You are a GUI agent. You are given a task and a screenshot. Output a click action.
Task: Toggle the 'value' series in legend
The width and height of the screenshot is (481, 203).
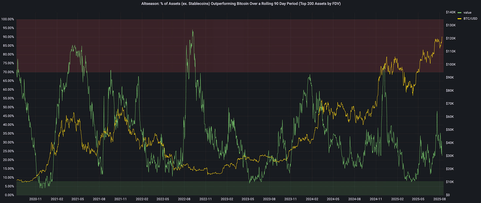[467, 12]
